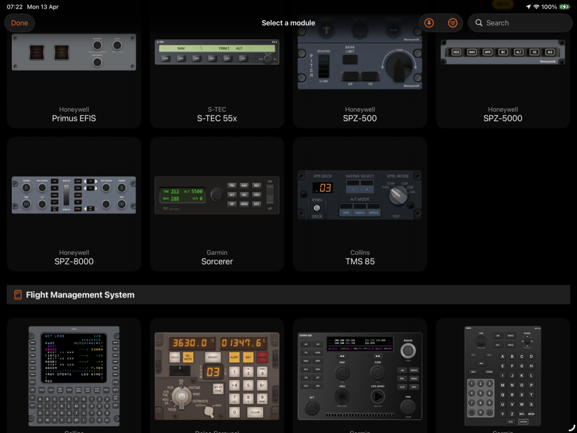This screenshot has width=577, height=433.
Task: Click the Done button
Action: click(x=20, y=23)
